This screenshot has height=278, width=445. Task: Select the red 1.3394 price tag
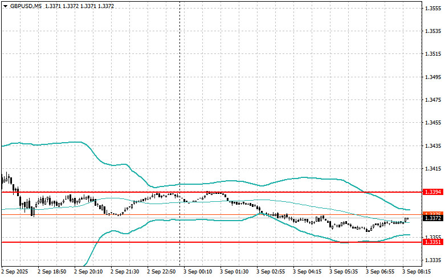(x=433, y=192)
